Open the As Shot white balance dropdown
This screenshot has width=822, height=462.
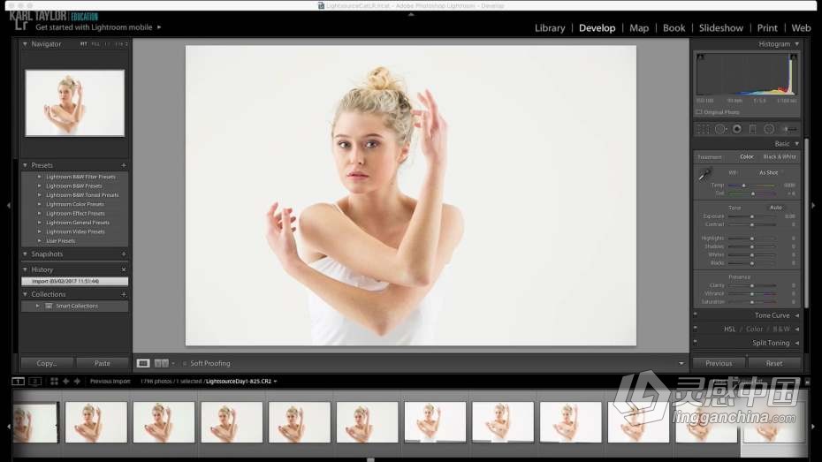770,173
